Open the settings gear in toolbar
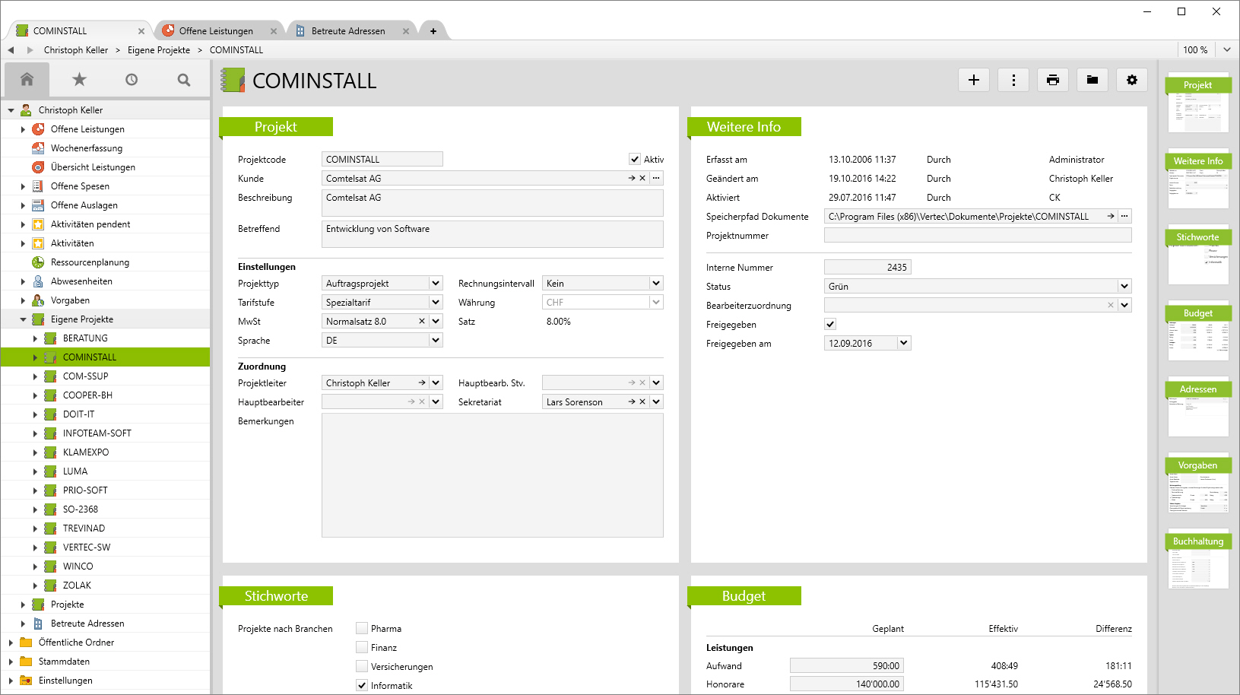 point(1132,80)
